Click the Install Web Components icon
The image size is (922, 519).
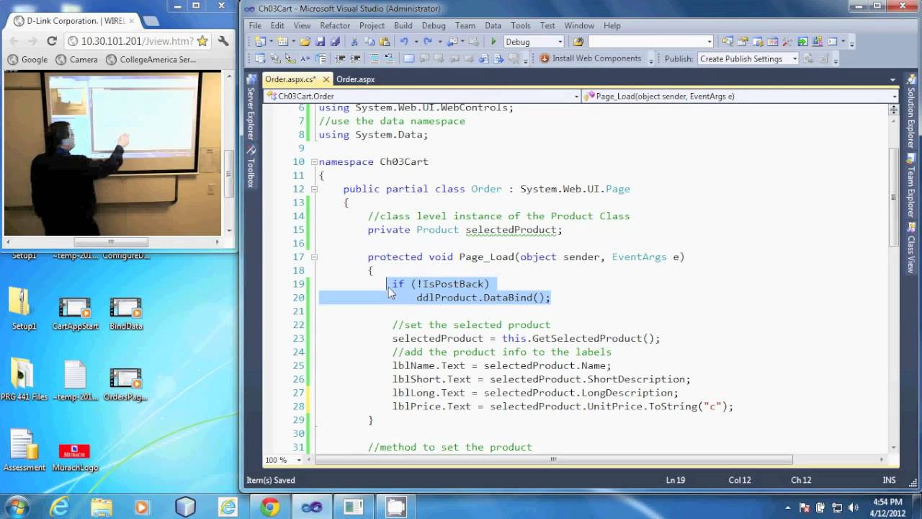(545, 58)
